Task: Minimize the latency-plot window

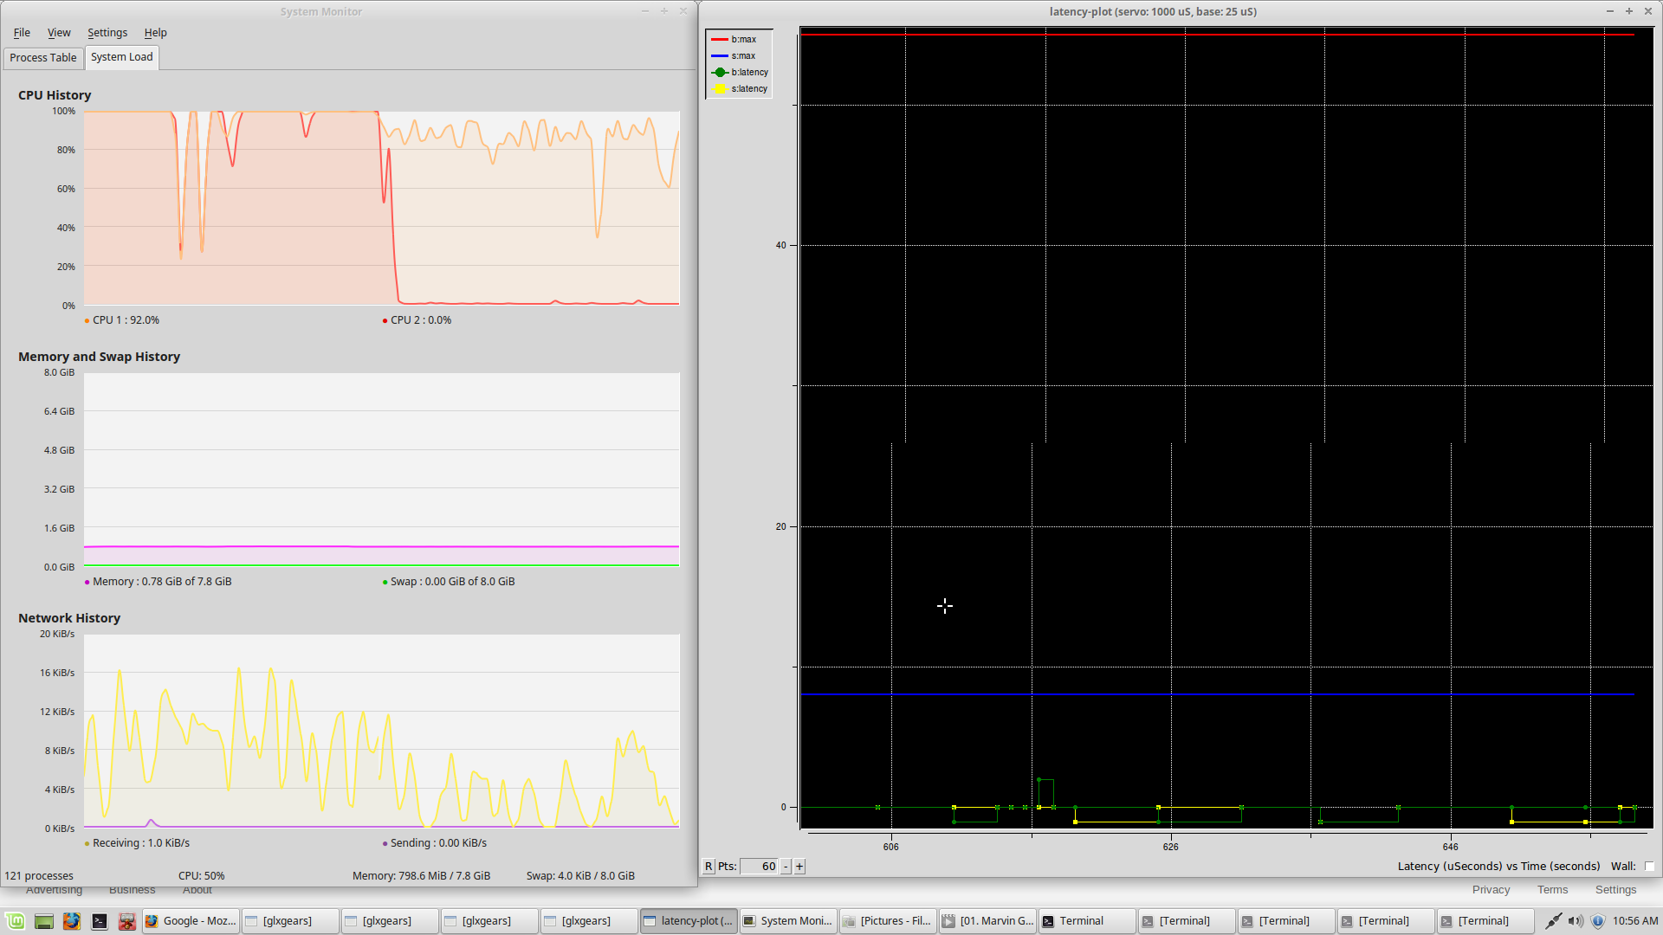Action: (x=1610, y=11)
